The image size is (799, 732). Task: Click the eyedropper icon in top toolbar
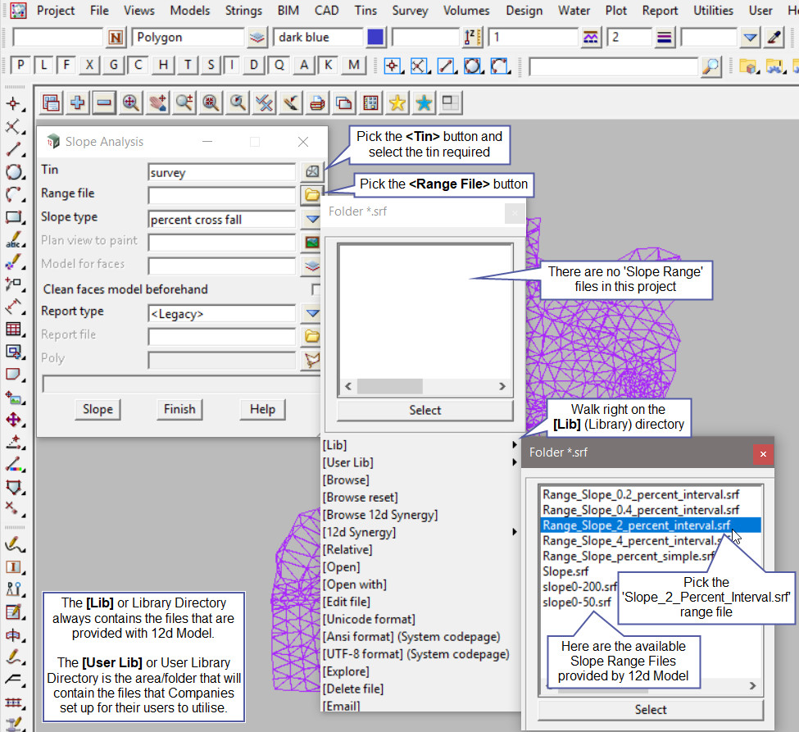coord(774,37)
